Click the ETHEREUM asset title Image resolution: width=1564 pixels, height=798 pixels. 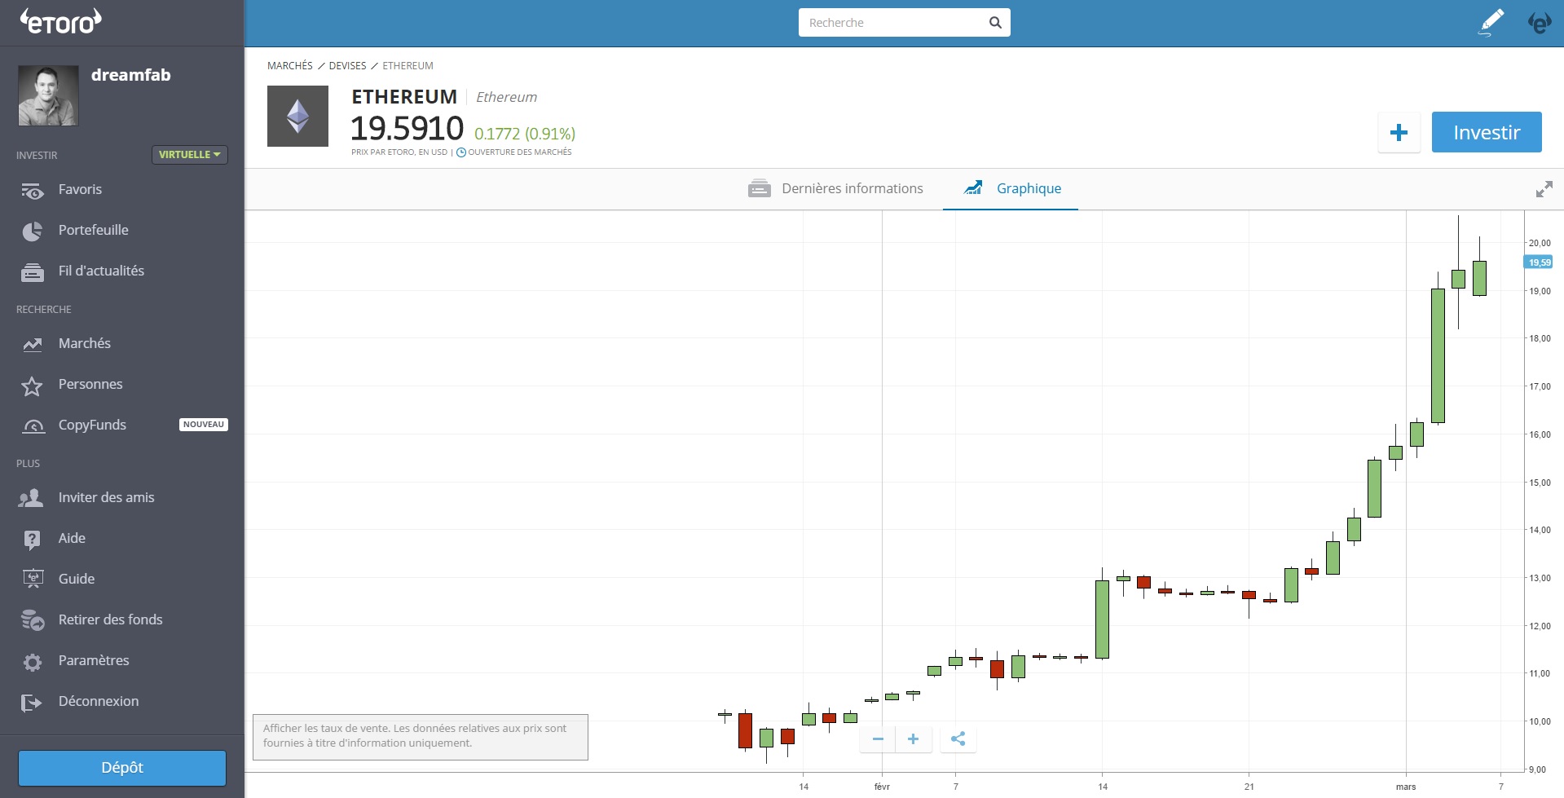click(x=404, y=97)
